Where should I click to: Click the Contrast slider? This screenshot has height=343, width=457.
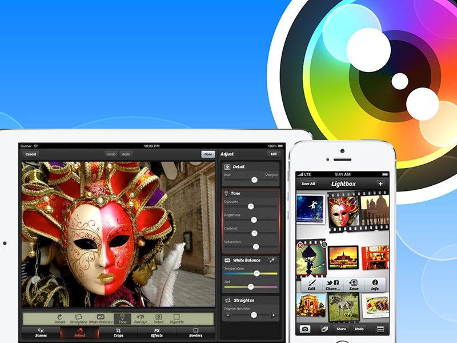pos(250,233)
